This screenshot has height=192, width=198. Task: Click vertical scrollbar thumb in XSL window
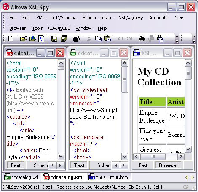pos(124,80)
